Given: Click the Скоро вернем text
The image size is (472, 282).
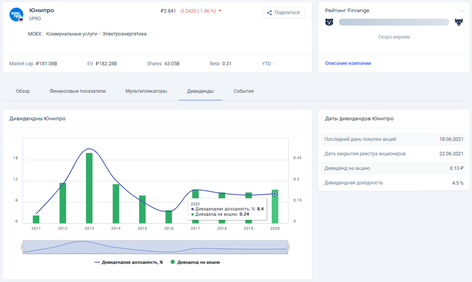Looking at the screenshot, I should 394,37.
